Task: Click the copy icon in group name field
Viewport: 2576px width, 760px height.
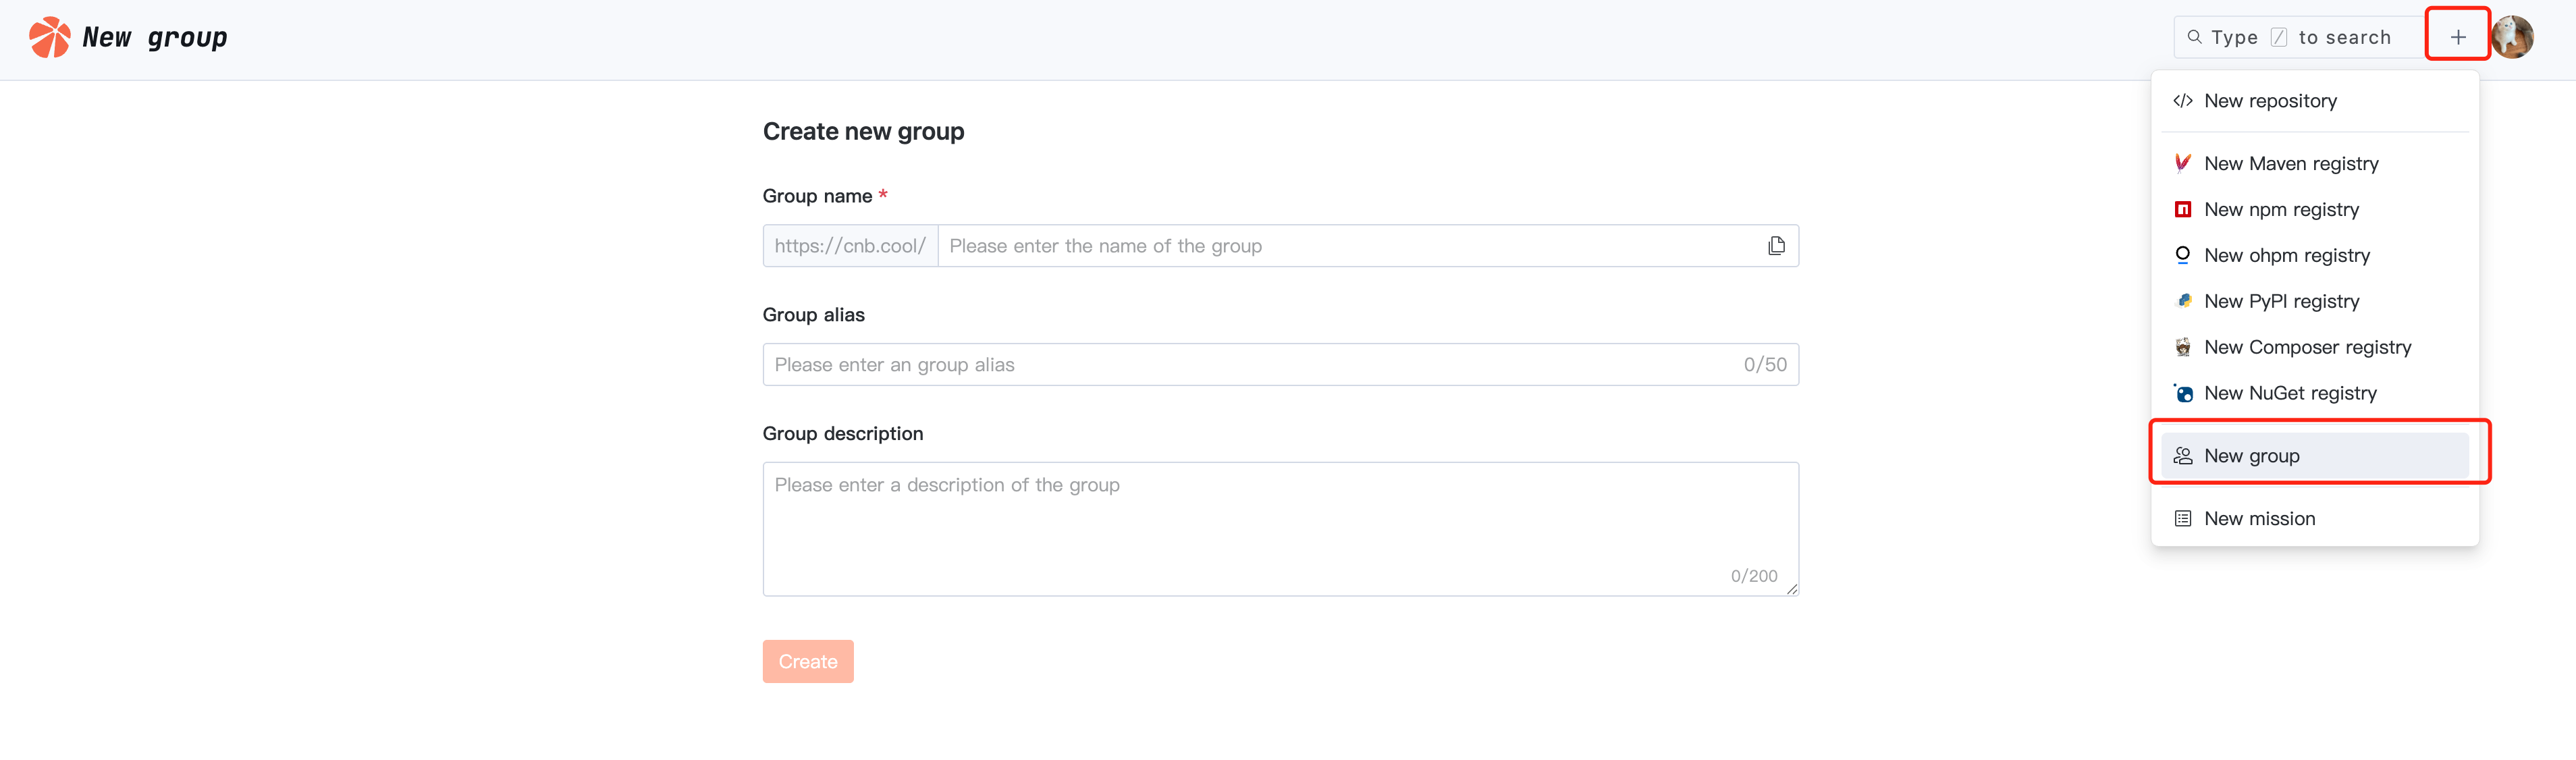Action: pyautogui.click(x=1776, y=246)
